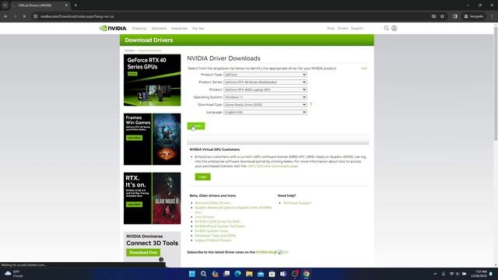Viewport: 498px width, 280px height.
Task: Open the Legacy Product Drivers link
Action: (212, 240)
